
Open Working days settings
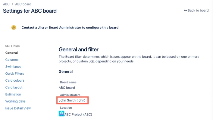point(15,101)
